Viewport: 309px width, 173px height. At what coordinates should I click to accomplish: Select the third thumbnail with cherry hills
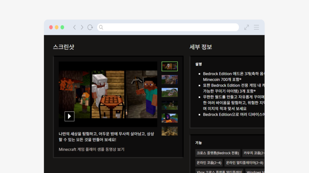tap(170, 93)
